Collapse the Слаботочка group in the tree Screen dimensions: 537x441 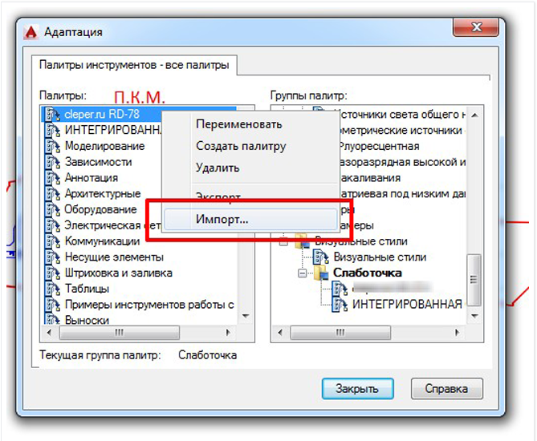point(302,273)
